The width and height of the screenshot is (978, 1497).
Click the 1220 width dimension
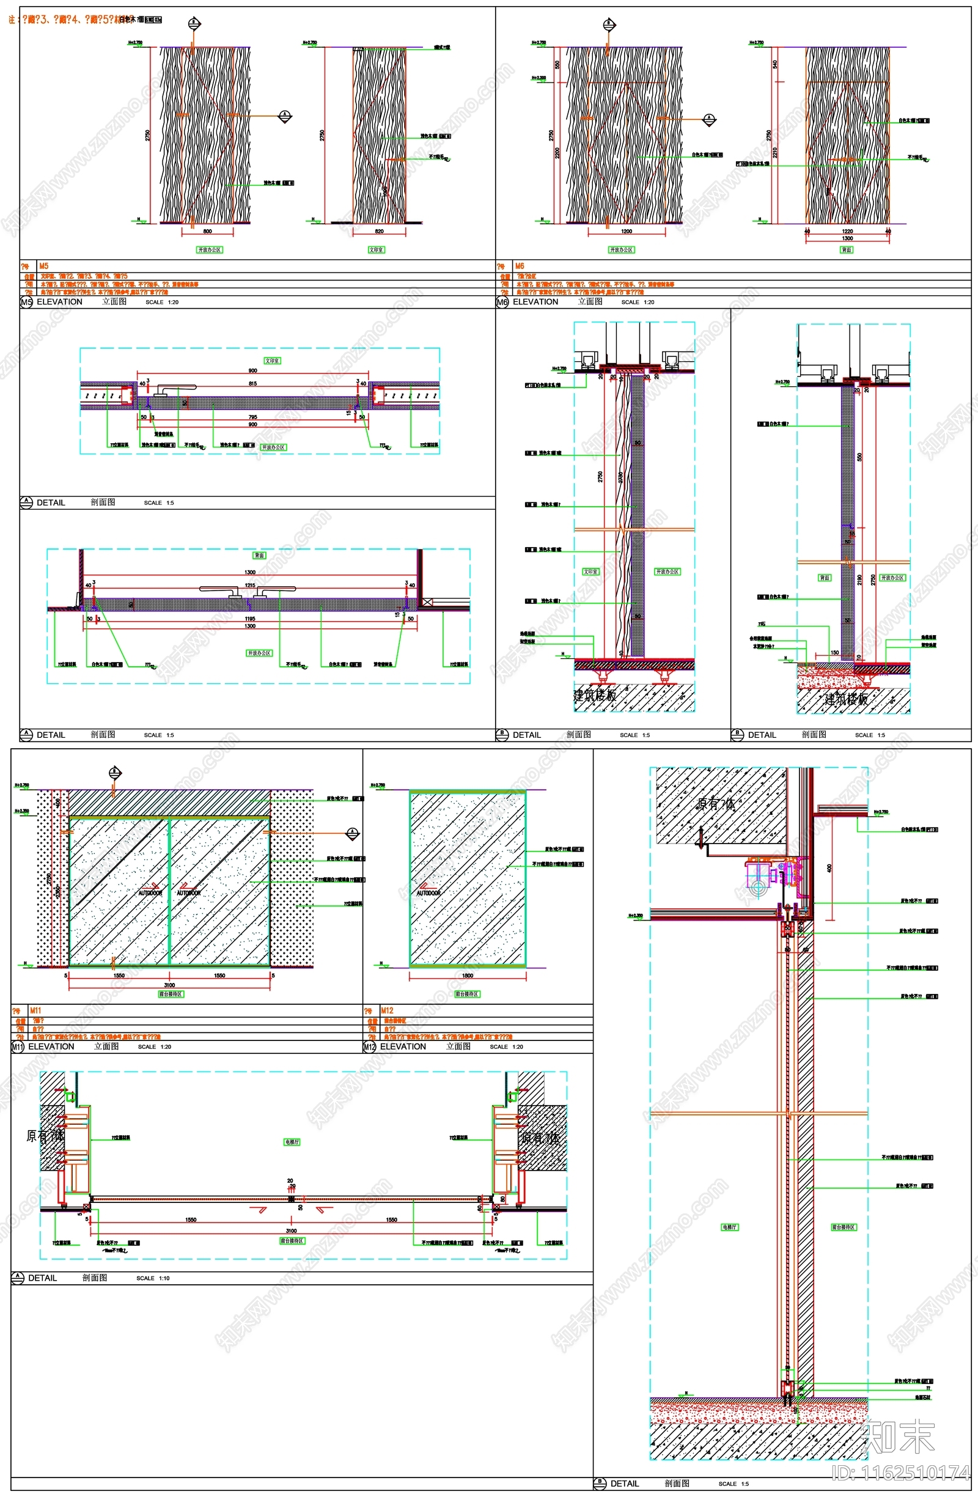click(847, 232)
